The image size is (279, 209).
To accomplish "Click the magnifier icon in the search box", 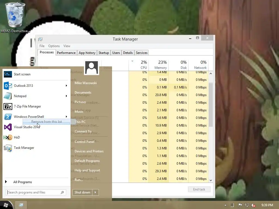I will tap(62, 192).
